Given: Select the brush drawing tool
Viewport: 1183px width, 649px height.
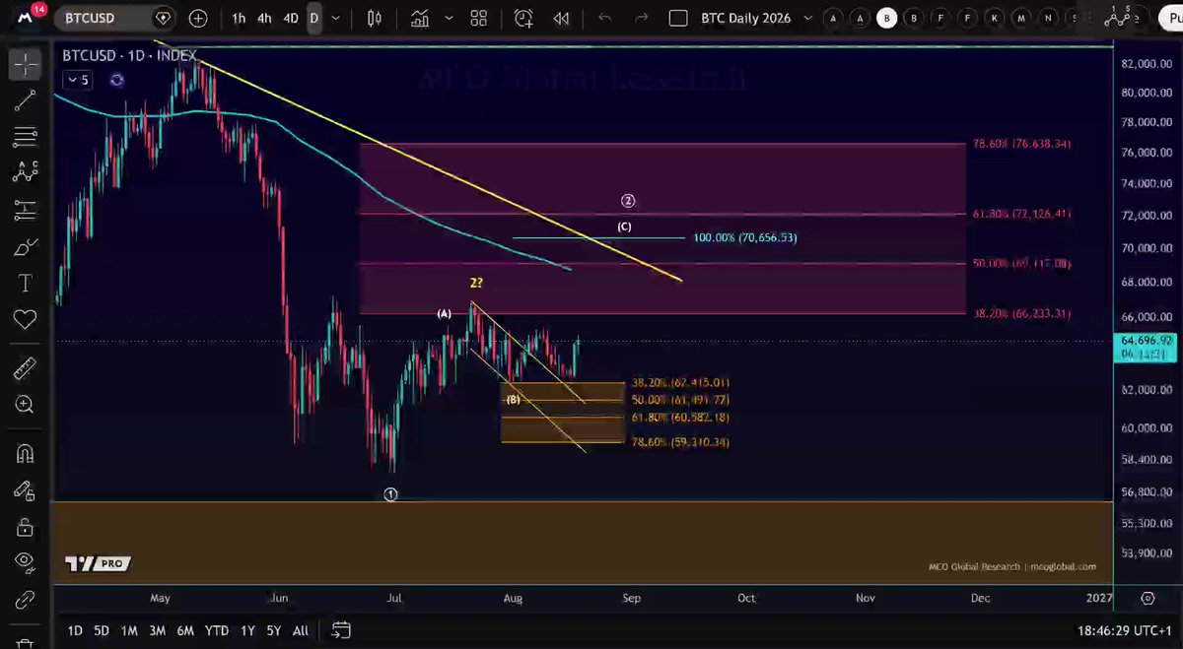Looking at the screenshot, I should (x=25, y=246).
